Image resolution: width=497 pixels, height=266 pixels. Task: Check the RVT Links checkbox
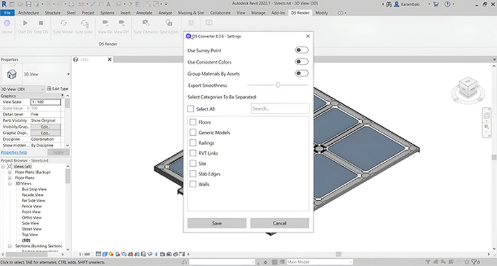tap(193, 153)
